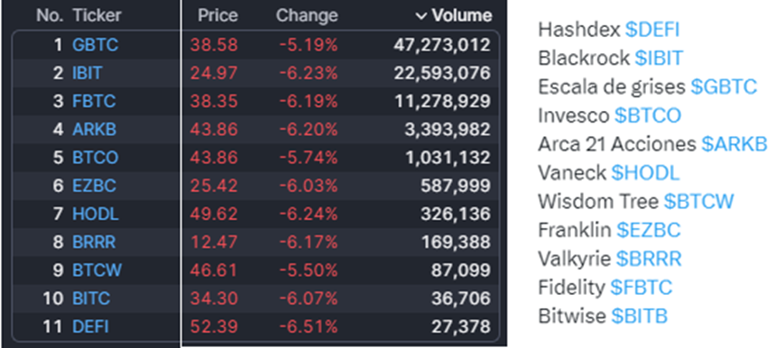Open the $BTCW cashtag beside Wisdom Tree
Image resolution: width=775 pixels, height=348 pixels.
699,202
